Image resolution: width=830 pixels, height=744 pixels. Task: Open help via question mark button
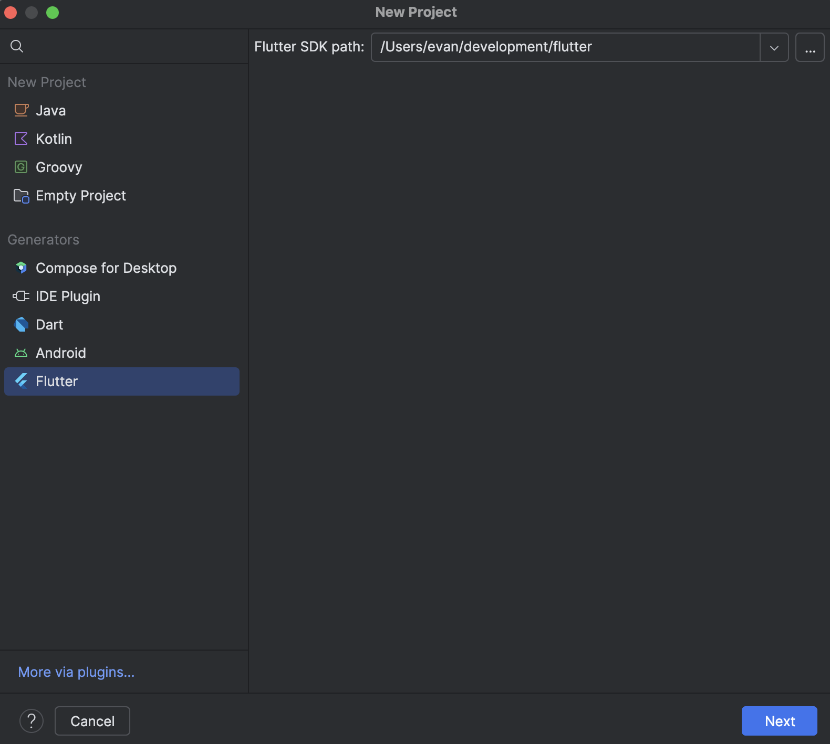click(x=32, y=721)
